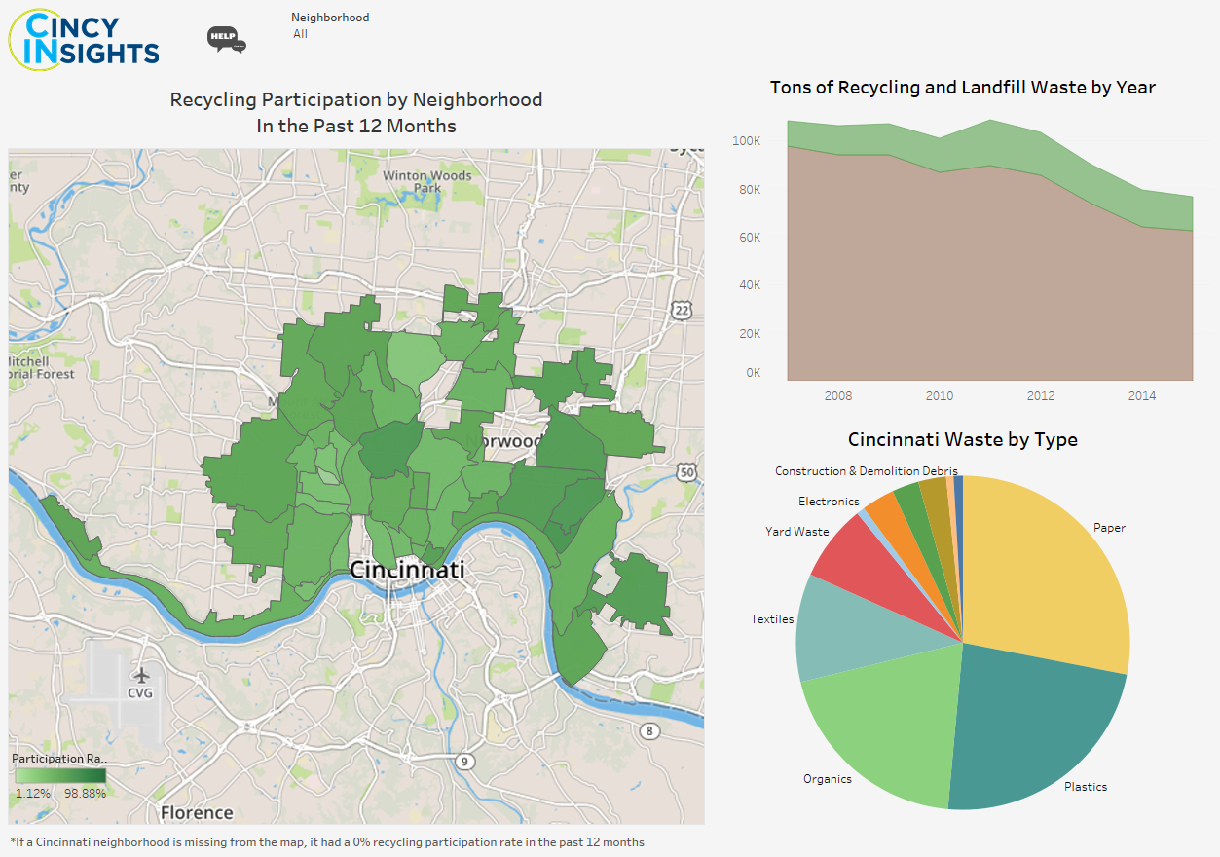
Task: Click the CVG airport icon on map
Action: [141, 675]
